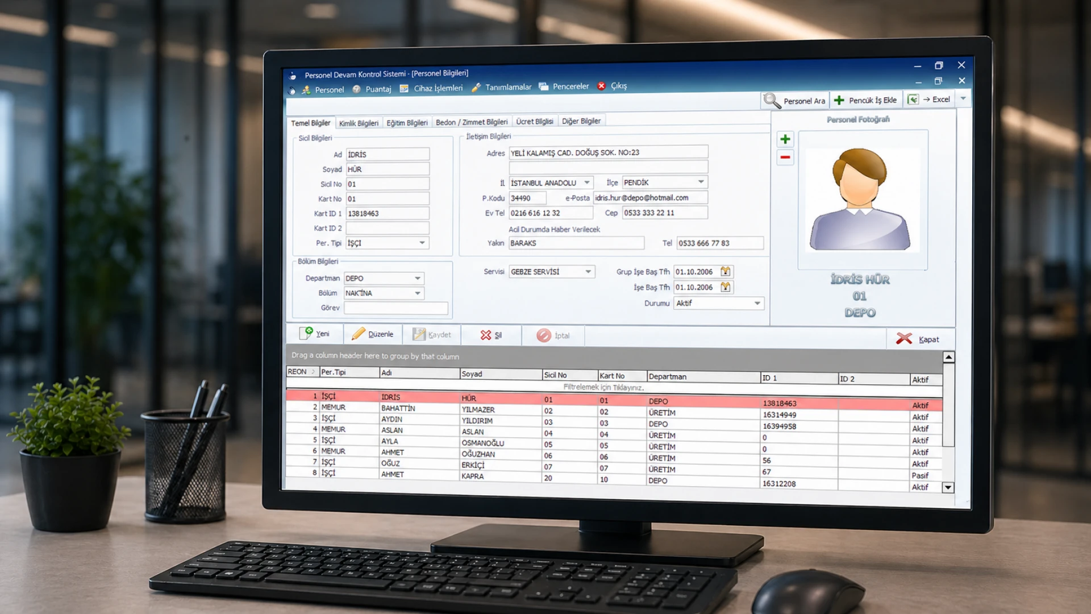This screenshot has width=1091, height=614.
Task: Sort by the Soyad column header
Action: 501,374
